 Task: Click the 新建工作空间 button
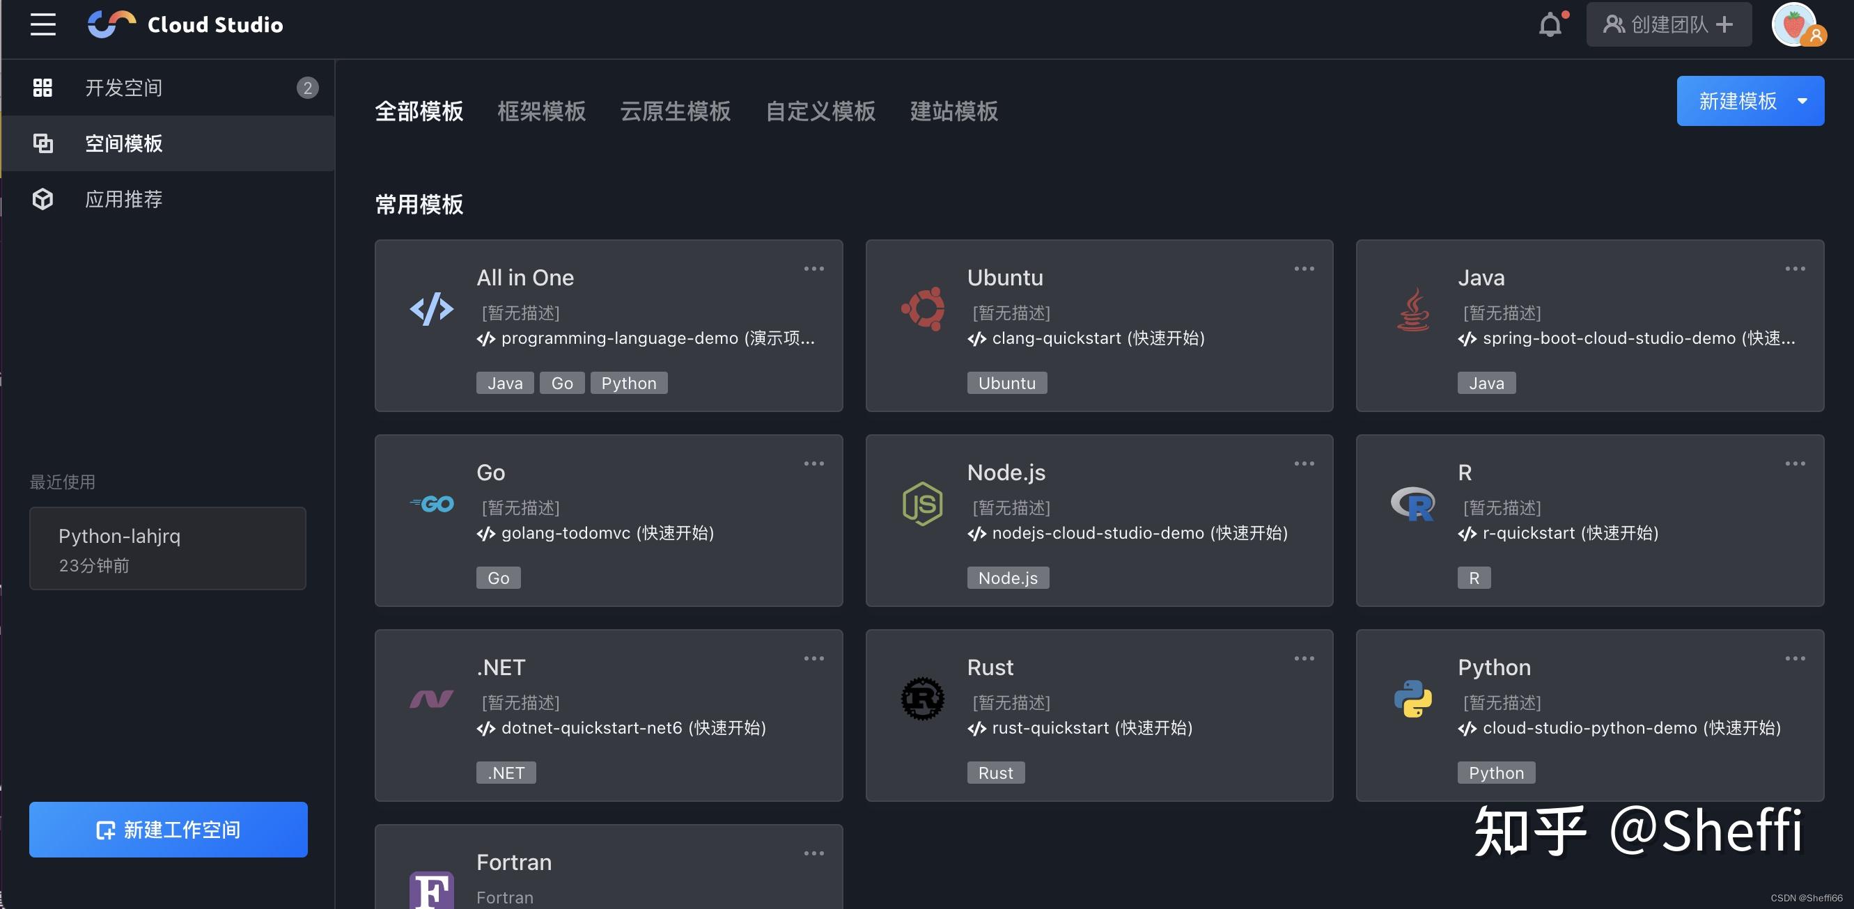168,829
